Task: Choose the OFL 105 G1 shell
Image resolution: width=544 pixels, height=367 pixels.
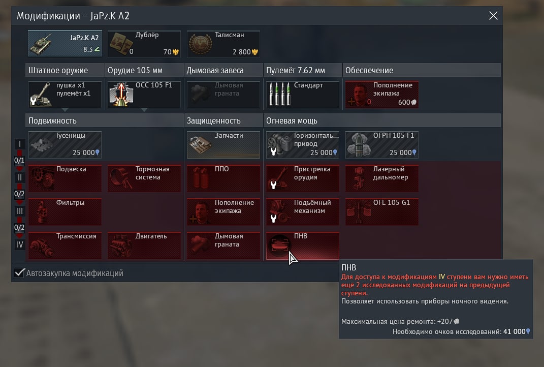Action: point(381,212)
